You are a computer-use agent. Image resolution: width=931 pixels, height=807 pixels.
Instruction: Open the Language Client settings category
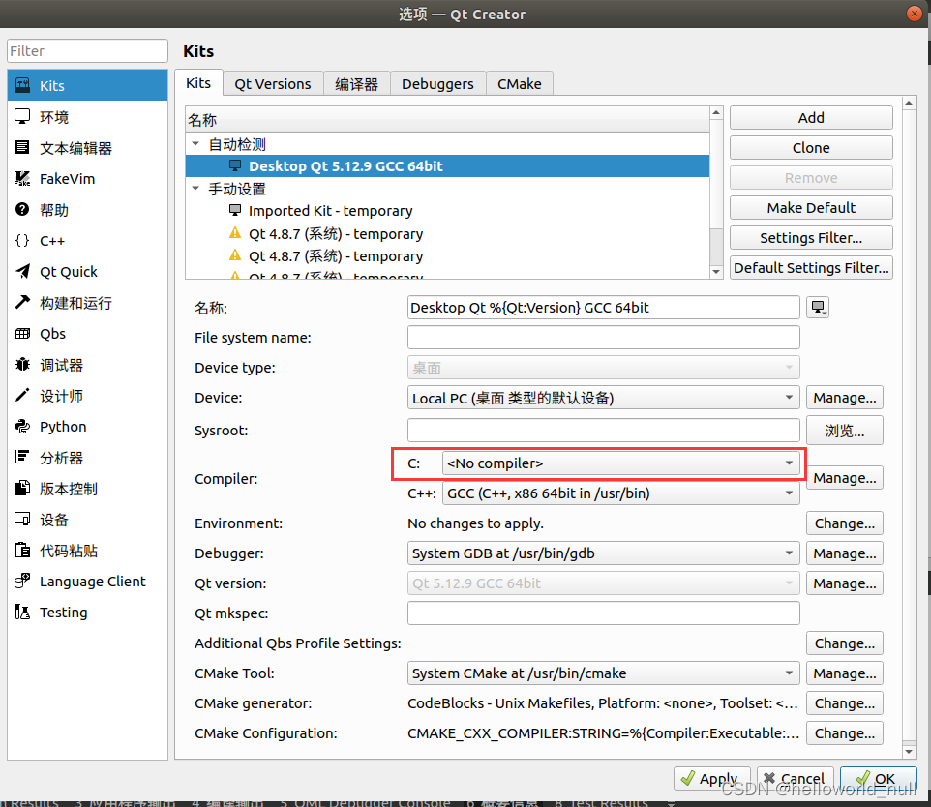click(x=87, y=582)
